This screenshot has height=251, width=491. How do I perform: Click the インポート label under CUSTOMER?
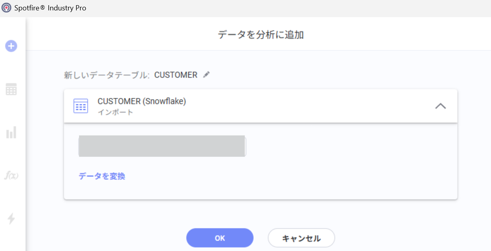116,112
